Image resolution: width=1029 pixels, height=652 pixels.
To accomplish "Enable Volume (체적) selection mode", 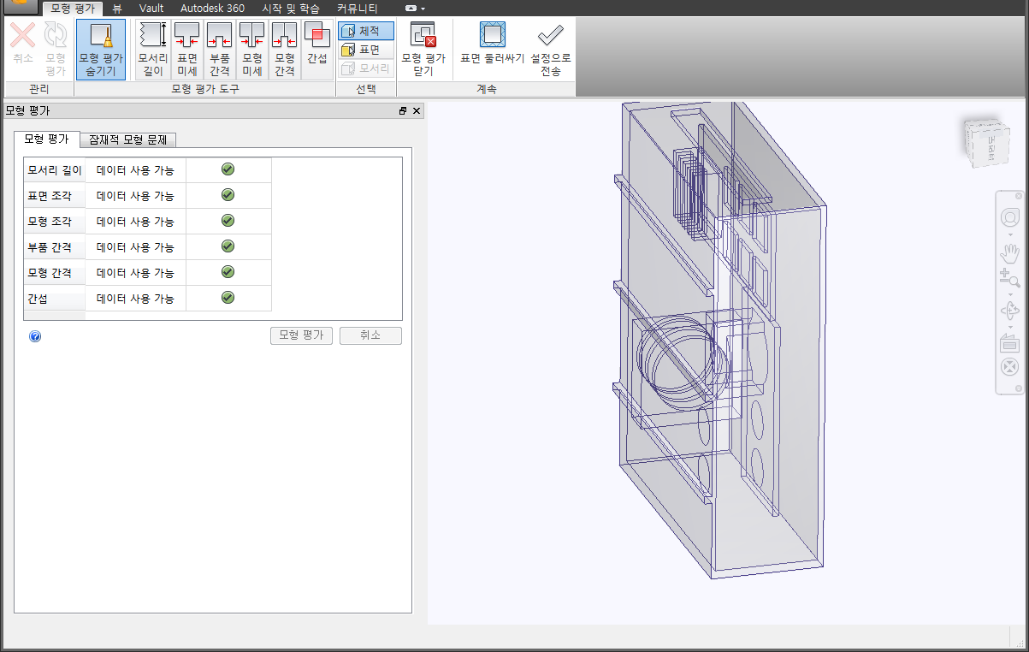I will coord(366,31).
